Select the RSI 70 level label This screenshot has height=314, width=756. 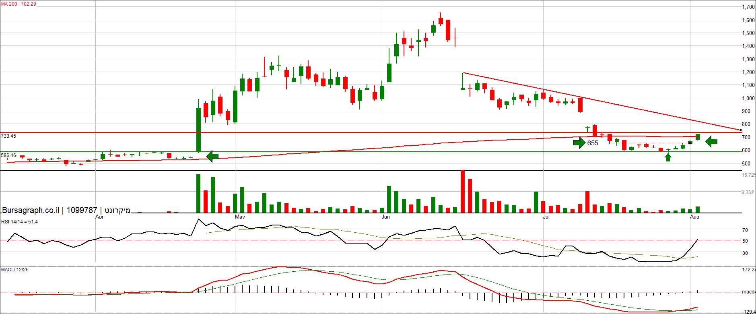[x=745, y=230]
